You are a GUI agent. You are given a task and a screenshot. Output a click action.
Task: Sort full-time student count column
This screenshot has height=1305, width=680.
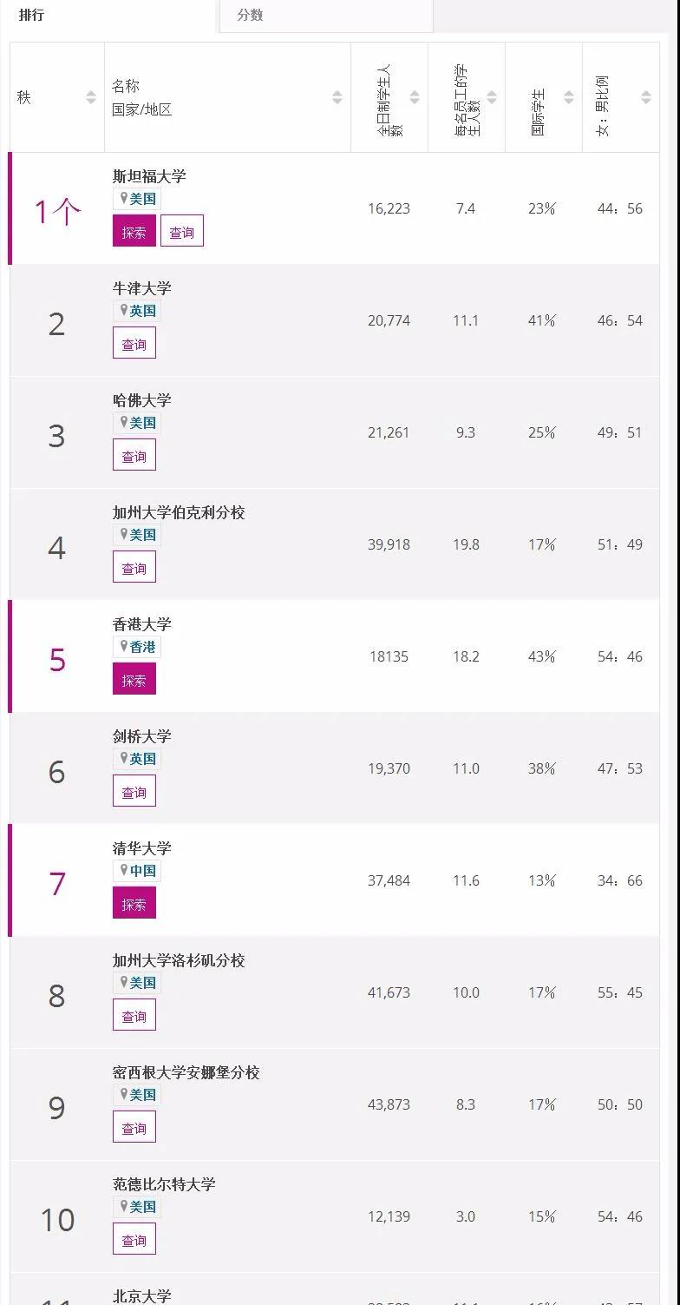click(x=415, y=98)
